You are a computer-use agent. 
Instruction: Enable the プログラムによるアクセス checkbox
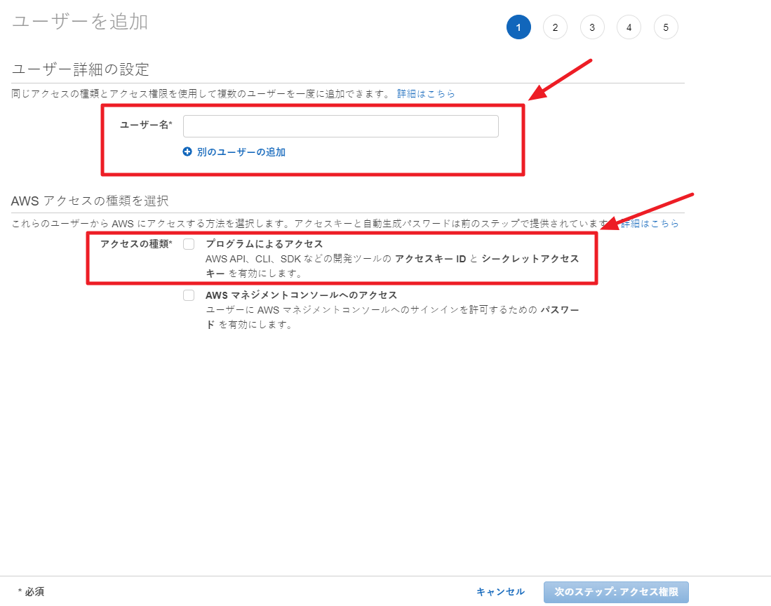click(x=189, y=244)
